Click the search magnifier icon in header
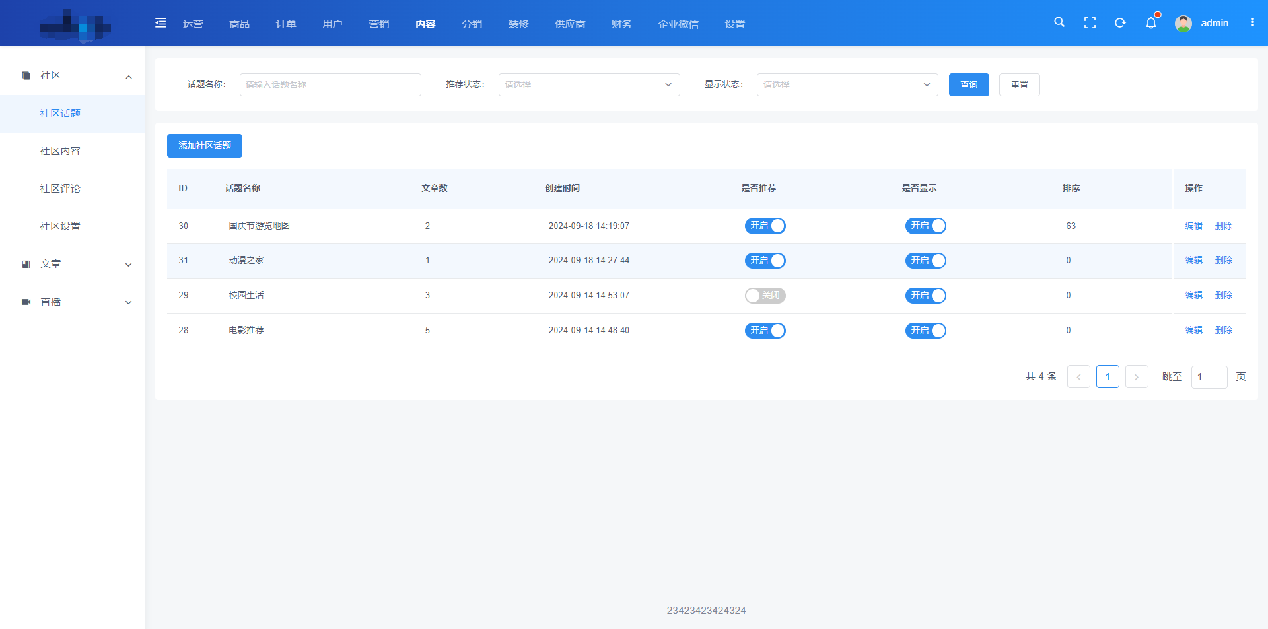This screenshot has height=629, width=1268. tap(1059, 22)
